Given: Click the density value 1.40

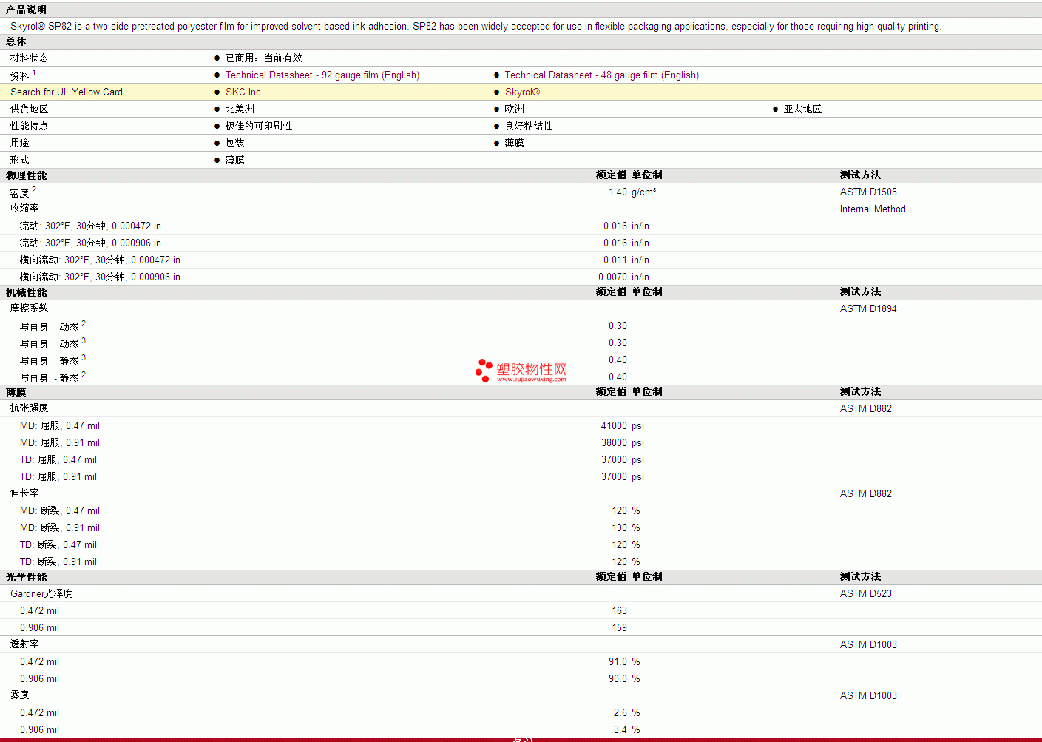Looking at the screenshot, I should click(x=618, y=192).
